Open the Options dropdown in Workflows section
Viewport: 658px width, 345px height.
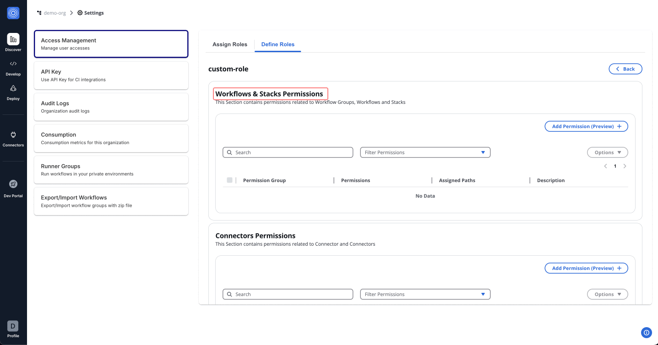[607, 152]
